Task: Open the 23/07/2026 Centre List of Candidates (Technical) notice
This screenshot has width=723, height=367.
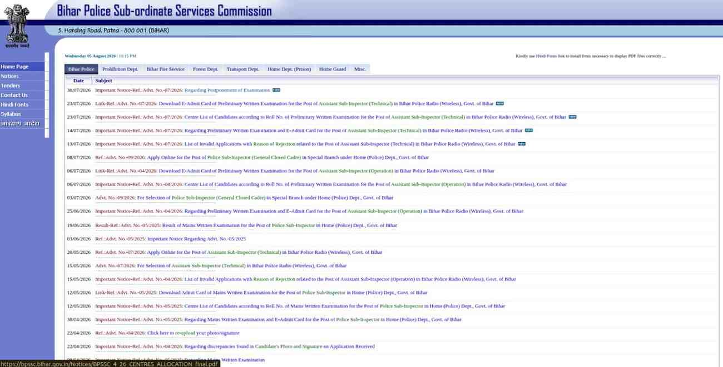Action: coord(330,117)
